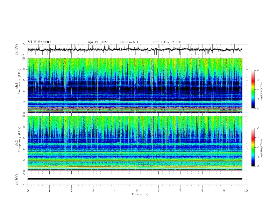The width and height of the screenshot is (277, 214).
Task: Click the "Time (min)" axis title
Action: pyautogui.click(x=140, y=194)
